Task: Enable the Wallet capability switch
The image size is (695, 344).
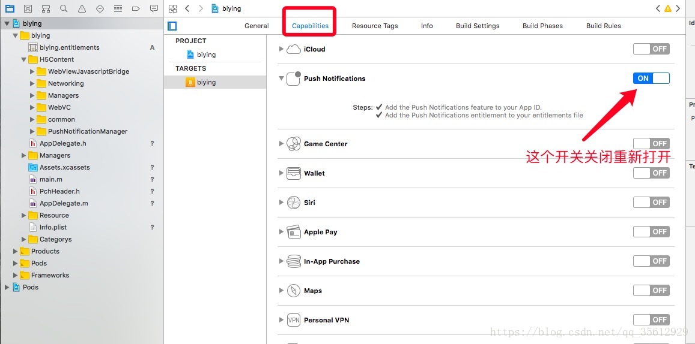Action: pos(651,173)
